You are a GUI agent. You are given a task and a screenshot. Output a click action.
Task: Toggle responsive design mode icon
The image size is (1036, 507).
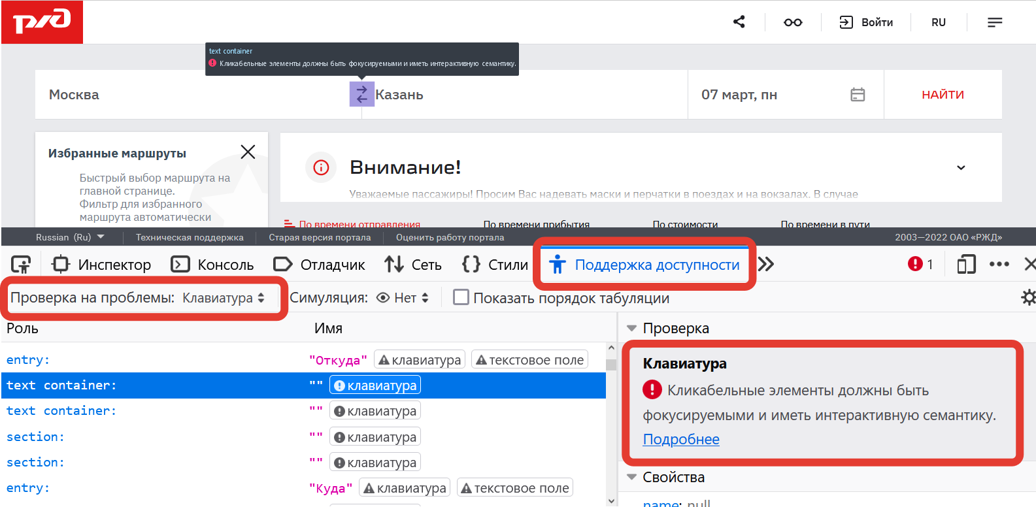(965, 265)
